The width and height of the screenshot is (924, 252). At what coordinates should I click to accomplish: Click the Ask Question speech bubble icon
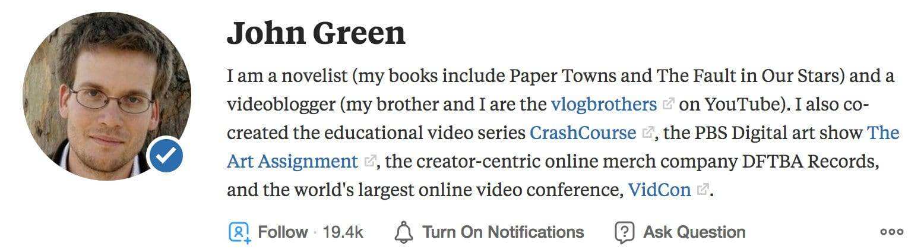(624, 232)
